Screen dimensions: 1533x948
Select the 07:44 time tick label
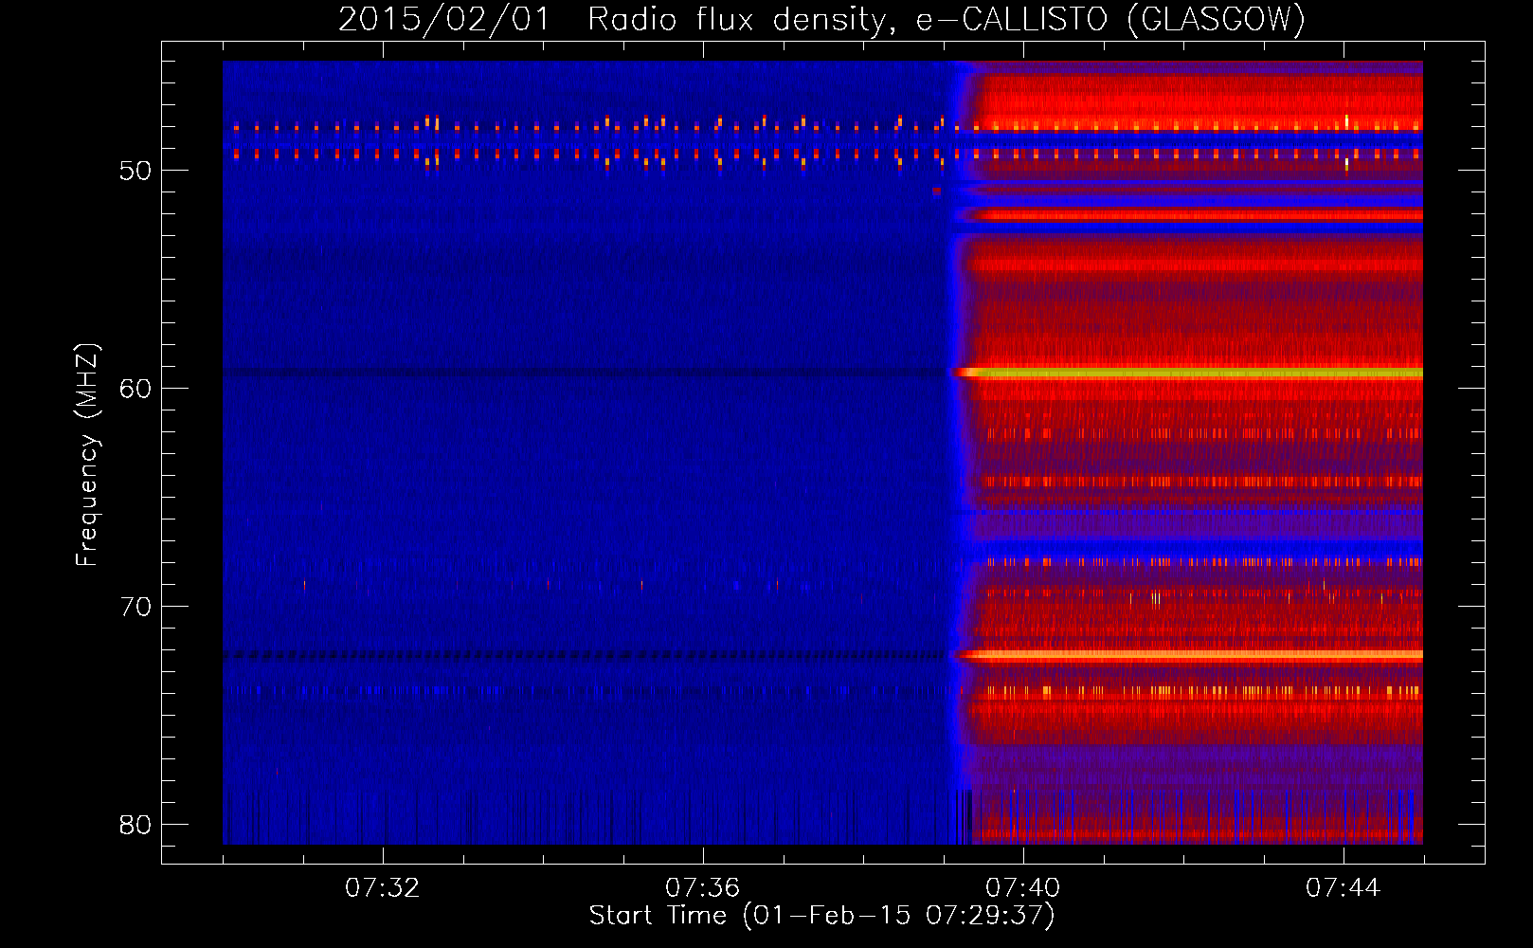(1344, 888)
